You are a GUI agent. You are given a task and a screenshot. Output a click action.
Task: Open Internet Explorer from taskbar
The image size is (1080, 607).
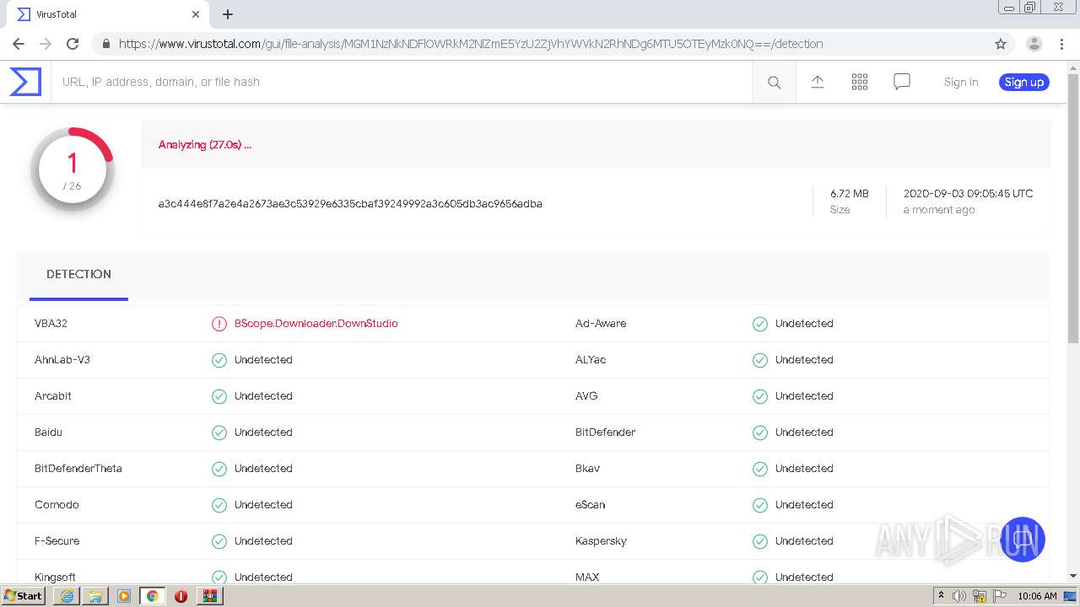pos(67,596)
